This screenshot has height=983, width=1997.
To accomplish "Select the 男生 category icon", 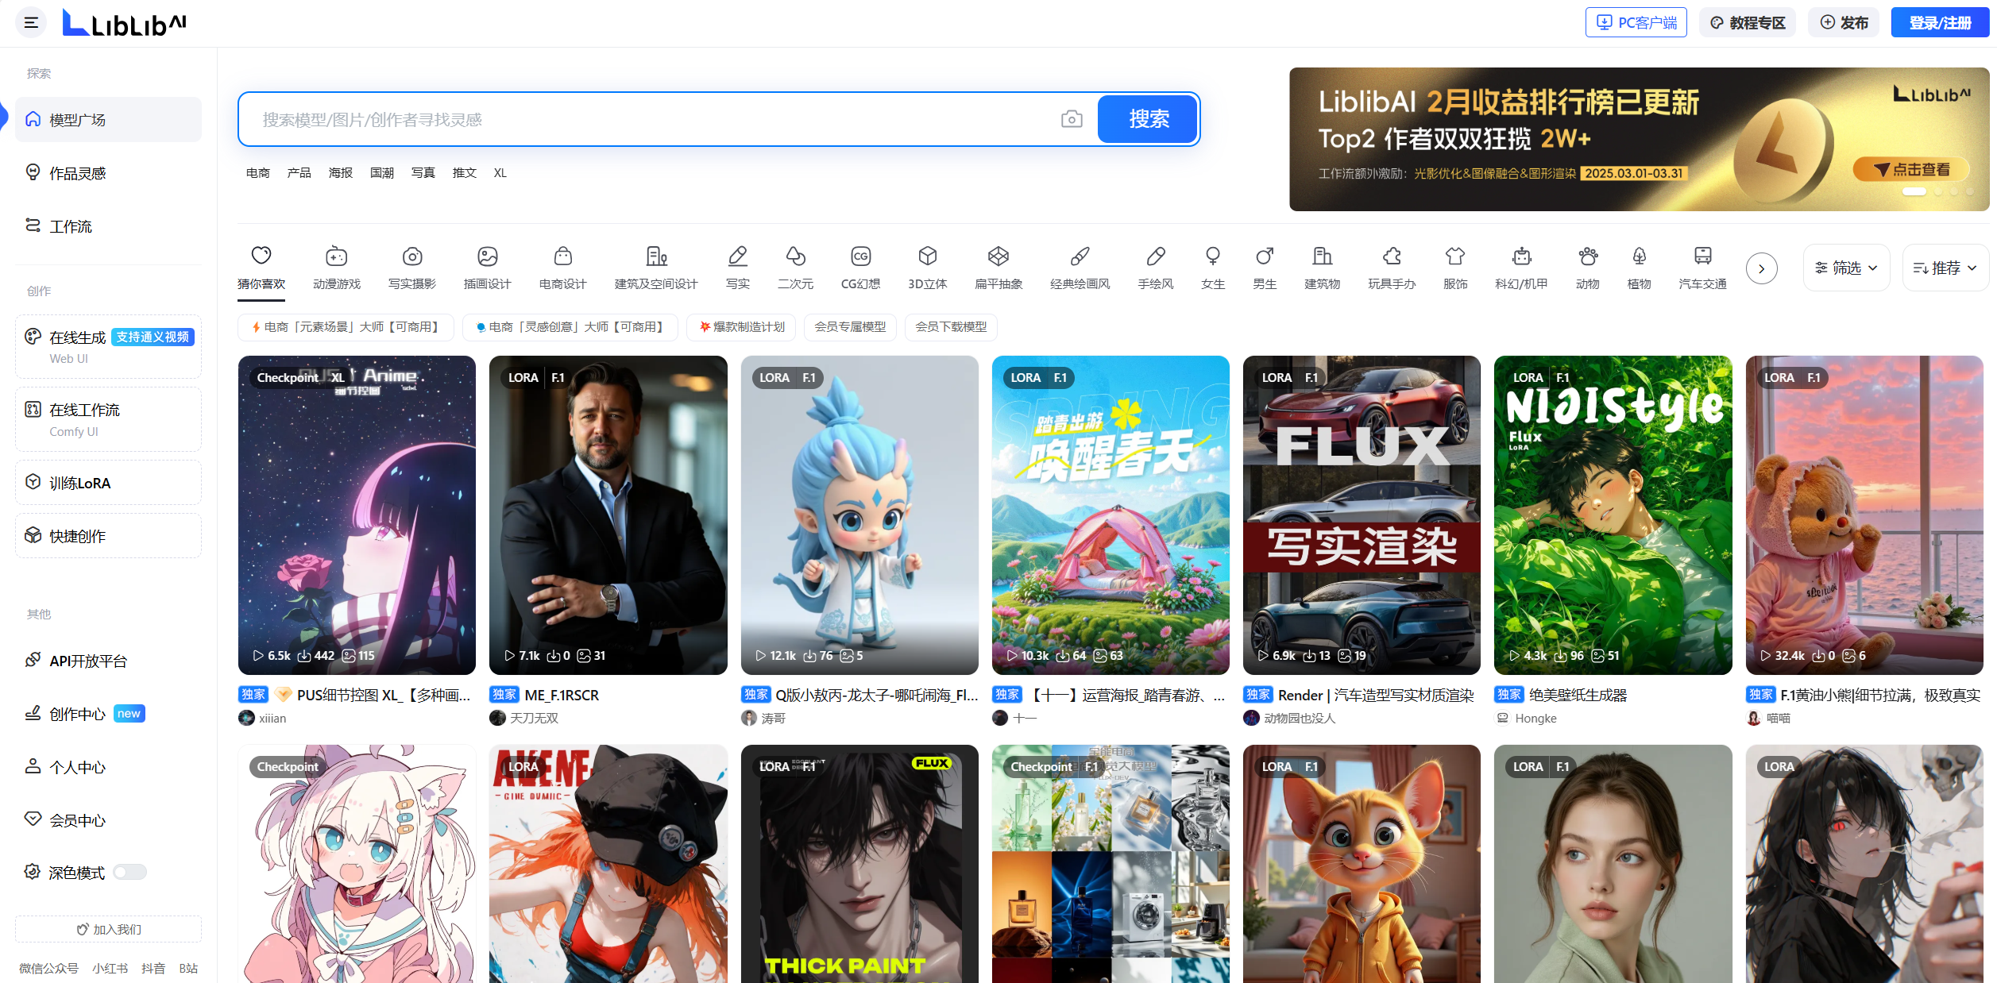I will click(1265, 267).
